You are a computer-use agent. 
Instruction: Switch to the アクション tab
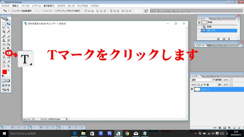point(213,19)
